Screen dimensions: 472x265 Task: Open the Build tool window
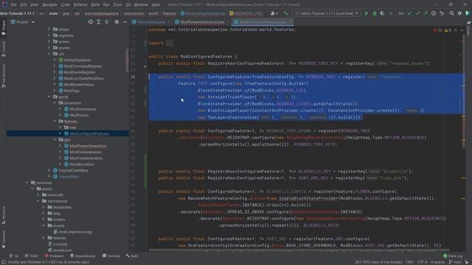pos(132,256)
